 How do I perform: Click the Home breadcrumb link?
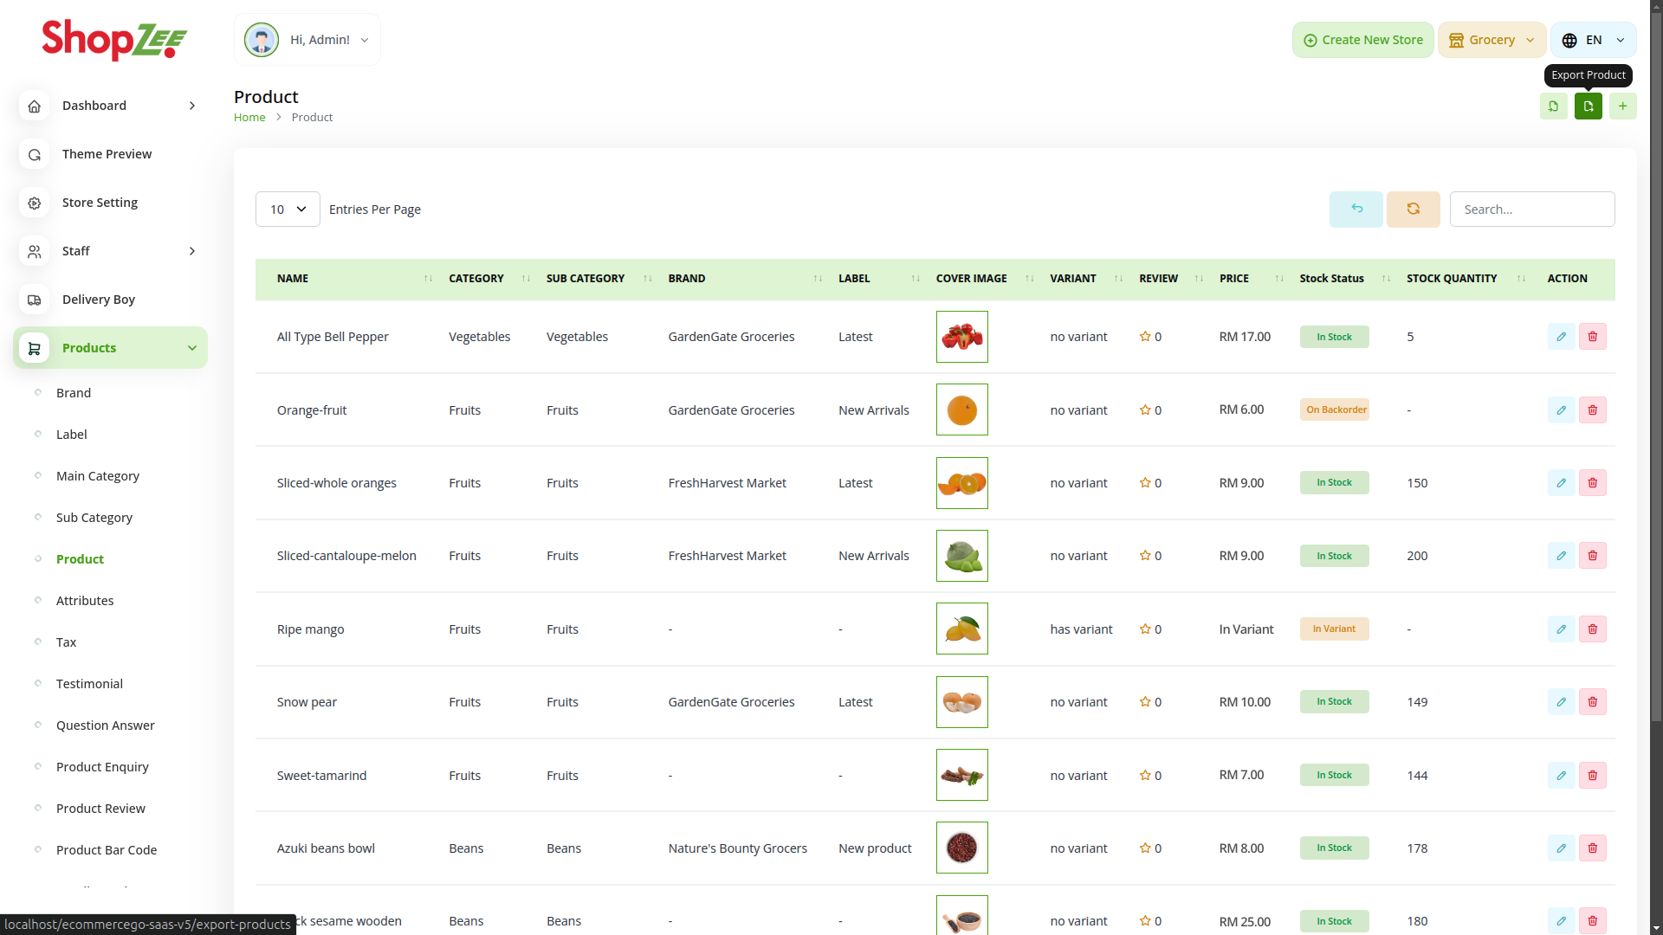[249, 118]
